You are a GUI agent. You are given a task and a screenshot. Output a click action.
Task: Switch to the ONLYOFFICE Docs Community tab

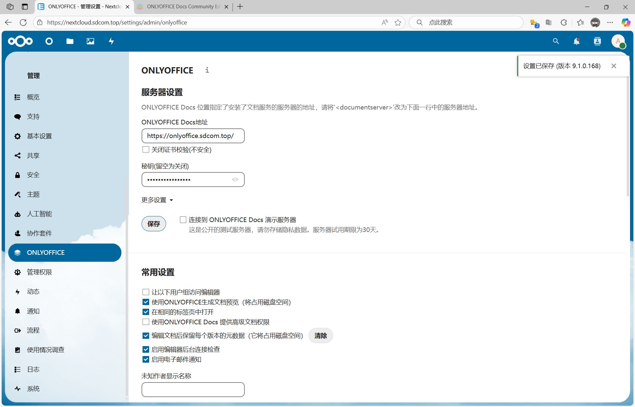click(x=183, y=7)
